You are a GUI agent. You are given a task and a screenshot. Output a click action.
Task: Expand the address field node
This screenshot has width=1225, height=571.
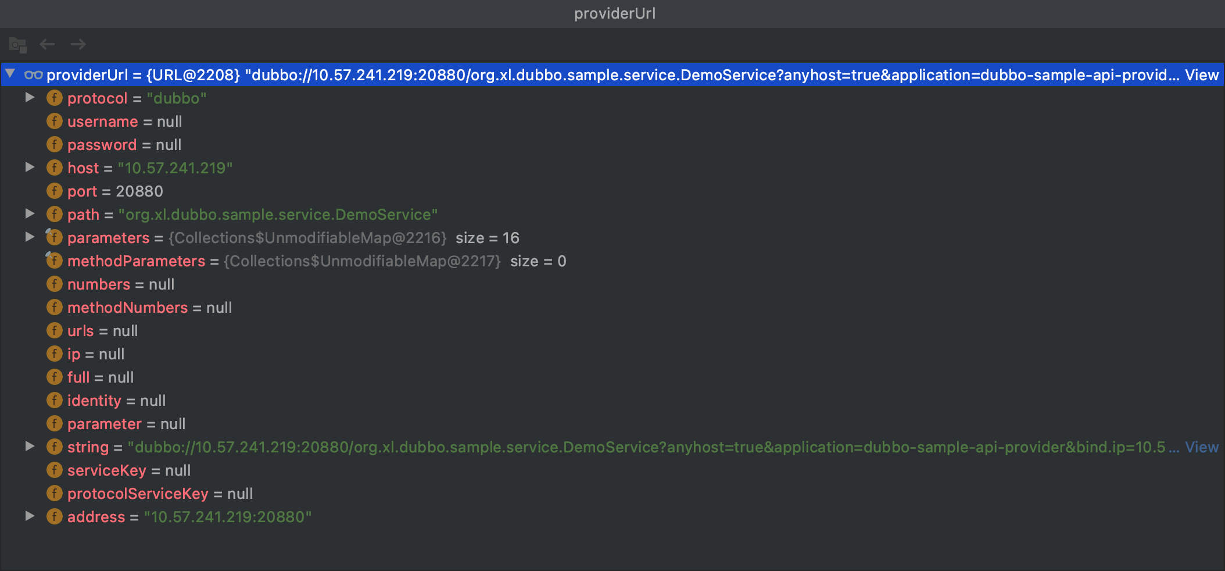pyautogui.click(x=30, y=516)
